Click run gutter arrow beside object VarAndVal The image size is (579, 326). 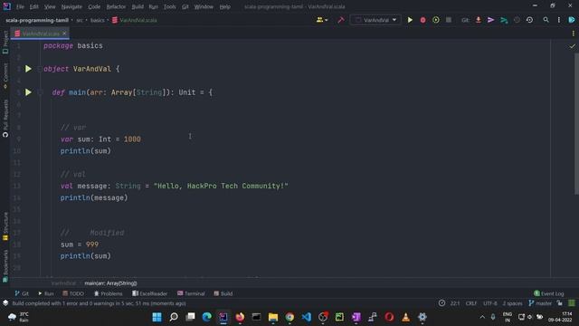(x=28, y=69)
